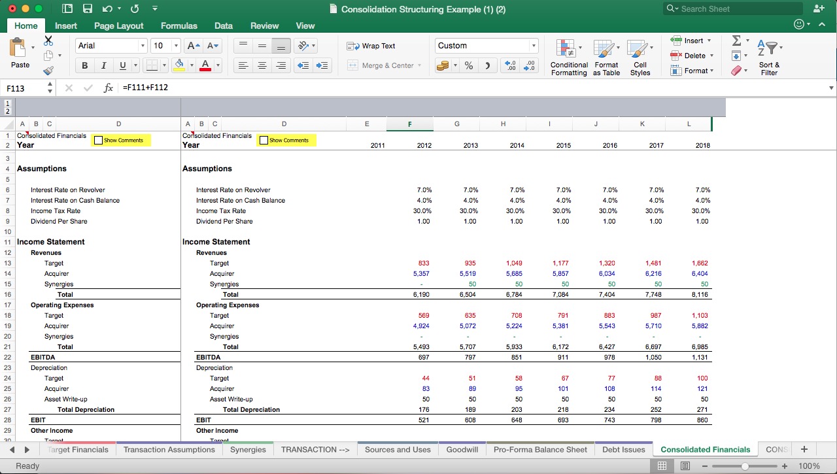Toggle middle vertical alignment
This screenshot has height=474, width=837.
tap(262, 46)
